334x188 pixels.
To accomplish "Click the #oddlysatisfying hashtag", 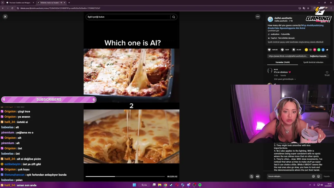I will click(x=315, y=25).
